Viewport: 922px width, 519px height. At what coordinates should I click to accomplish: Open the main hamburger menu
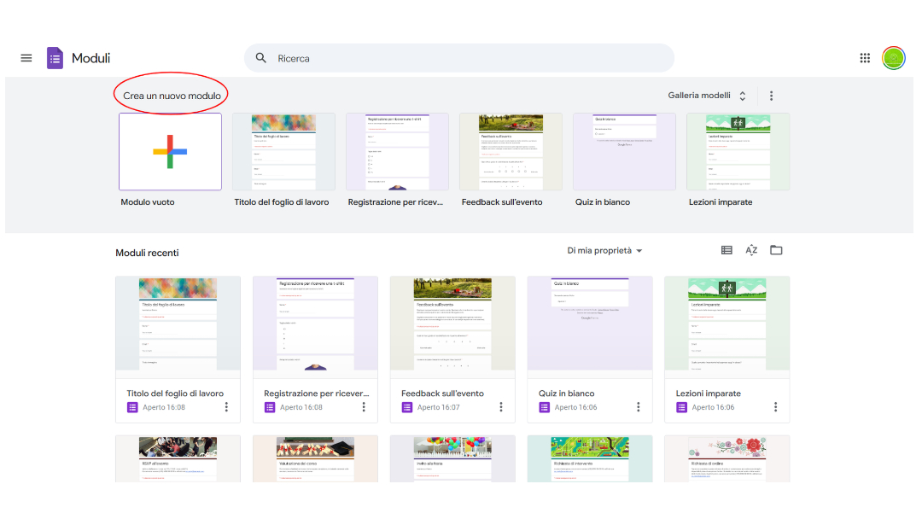(x=26, y=58)
